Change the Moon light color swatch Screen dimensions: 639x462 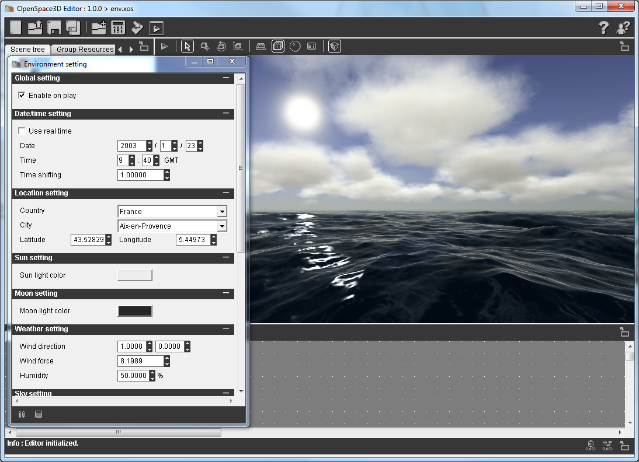[x=135, y=311]
